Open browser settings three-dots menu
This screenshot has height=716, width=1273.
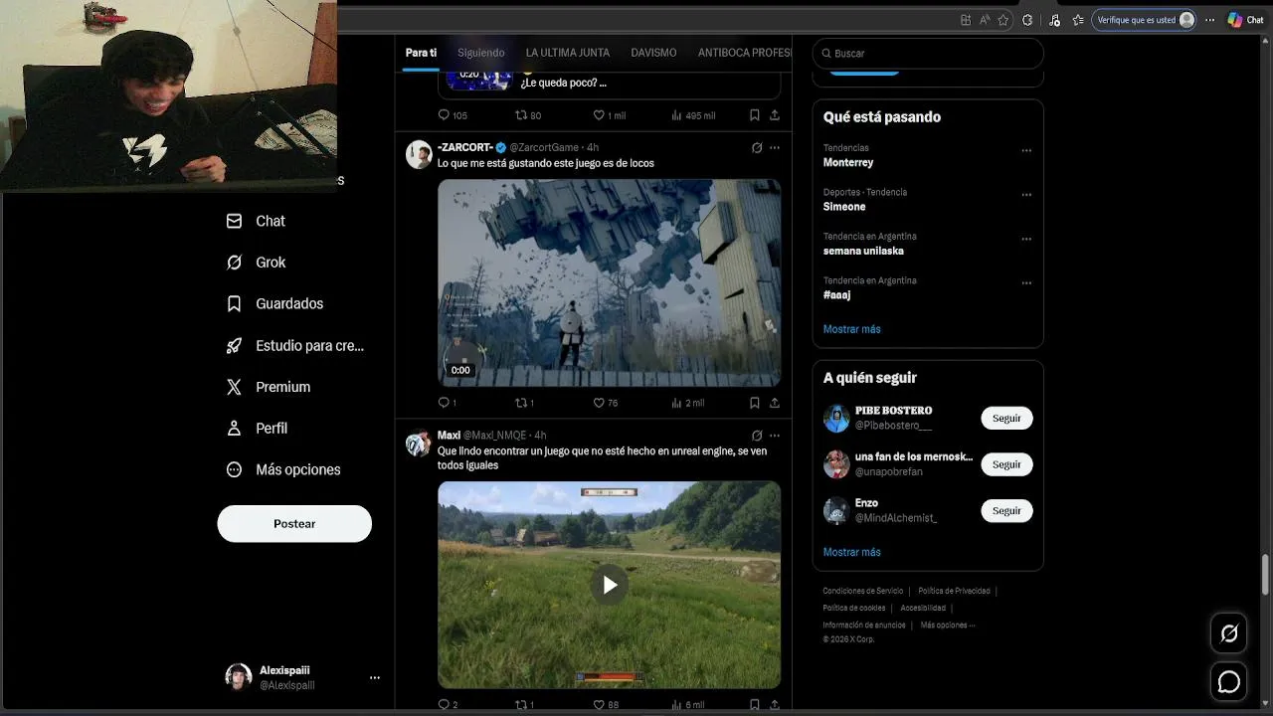(x=1209, y=20)
